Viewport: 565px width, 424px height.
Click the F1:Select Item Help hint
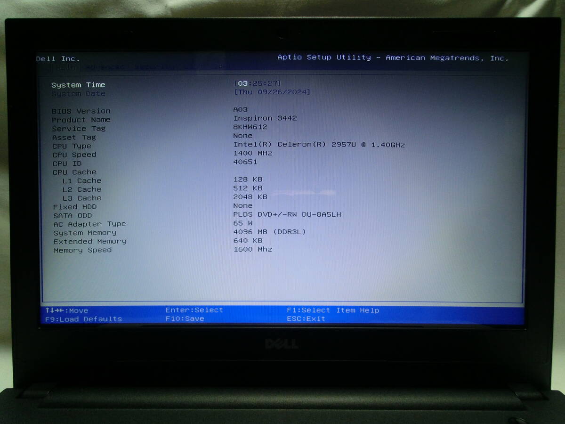click(x=333, y=310)
